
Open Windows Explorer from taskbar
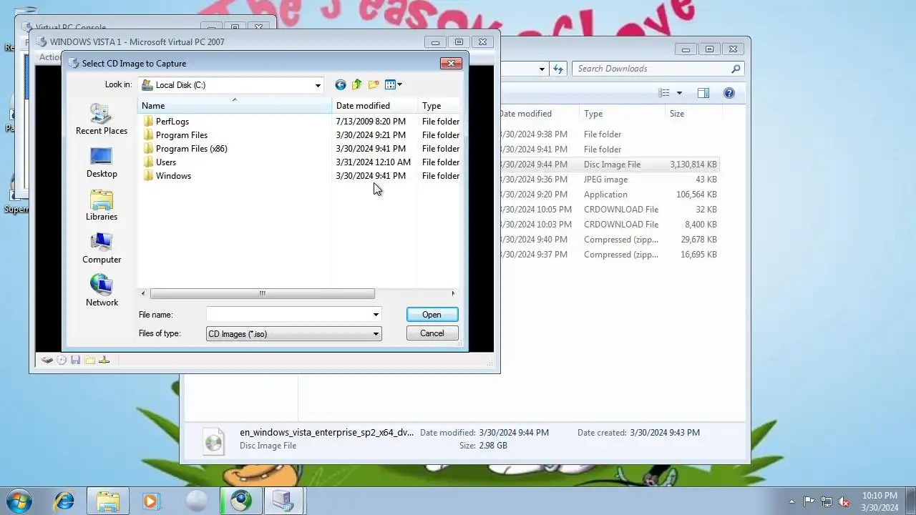click(x=108, y=501)
